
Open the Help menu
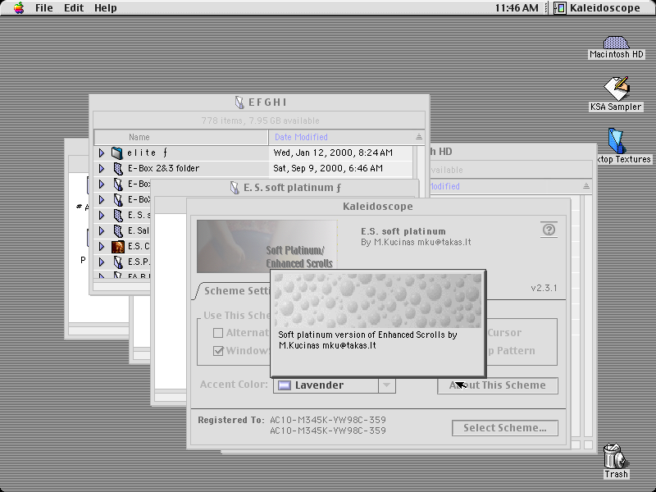pos(106,8)
